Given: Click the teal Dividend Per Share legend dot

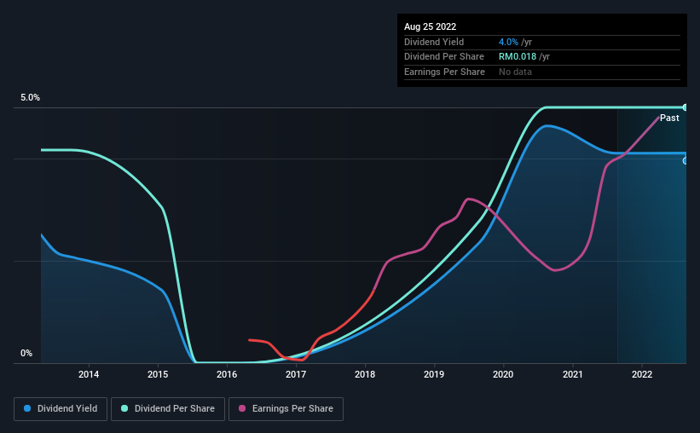Looking at the screenshot, I should tap(124, 408).
